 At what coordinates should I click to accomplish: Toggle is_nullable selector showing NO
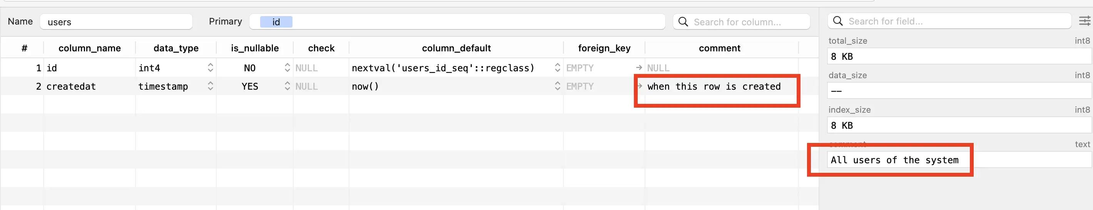(287, 67)
